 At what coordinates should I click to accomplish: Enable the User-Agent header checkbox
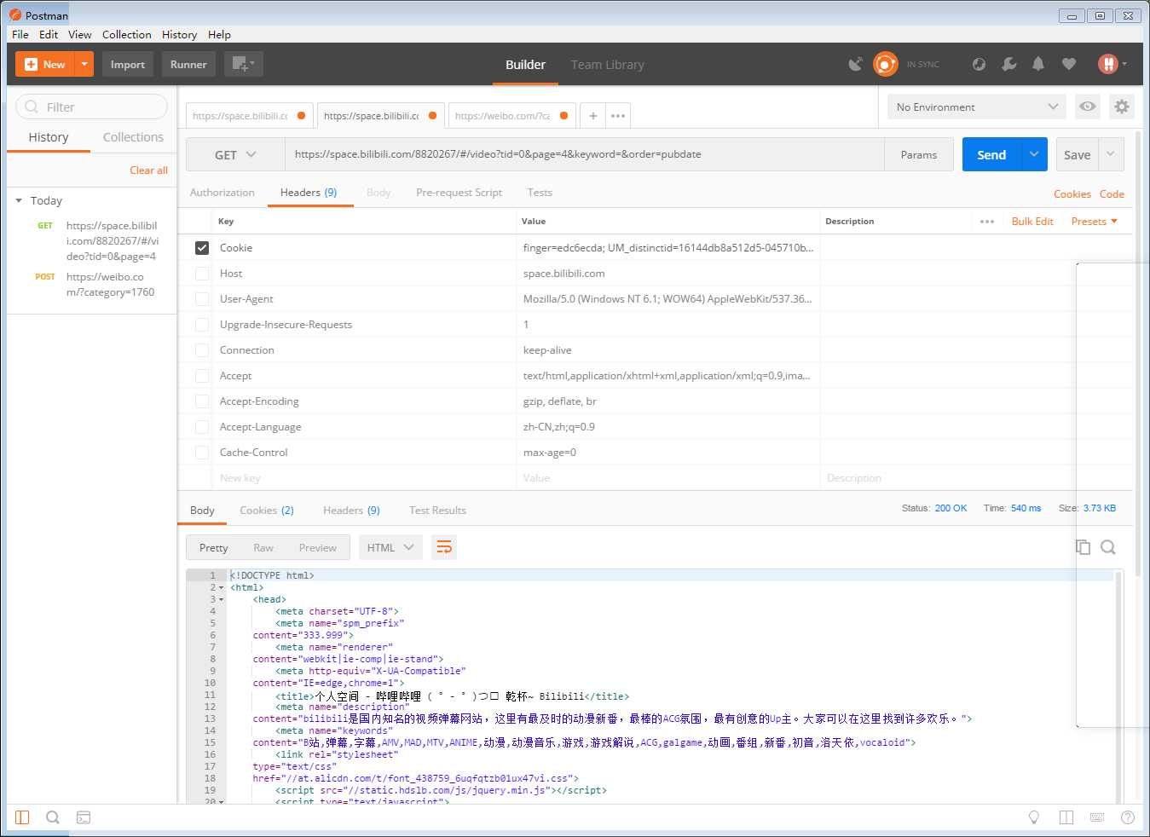click(202, 299)
